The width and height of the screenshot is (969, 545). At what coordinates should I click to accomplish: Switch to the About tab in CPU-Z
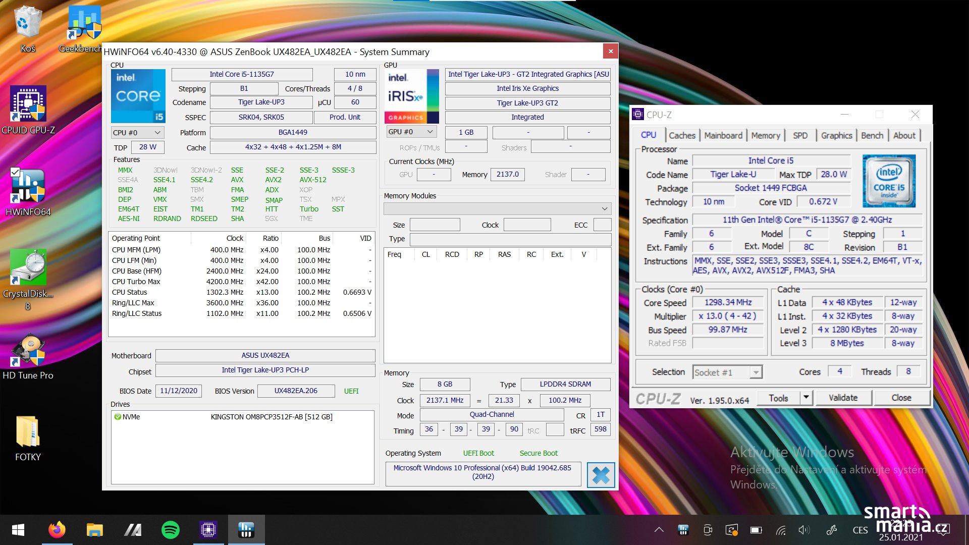[x=904, y=135]
